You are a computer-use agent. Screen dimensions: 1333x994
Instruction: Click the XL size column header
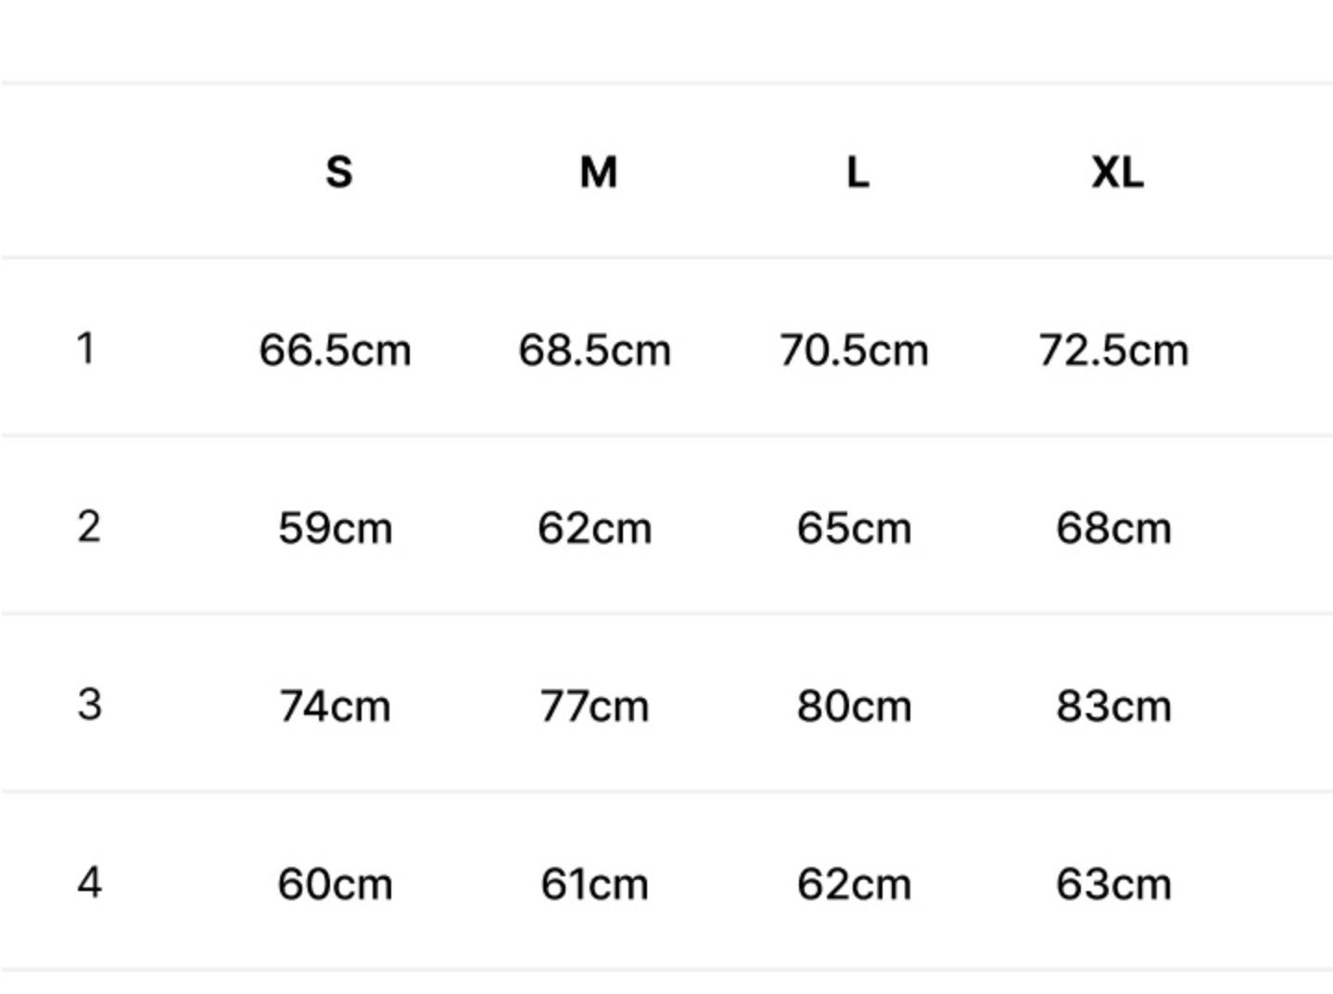click(x=1117, y=172)
